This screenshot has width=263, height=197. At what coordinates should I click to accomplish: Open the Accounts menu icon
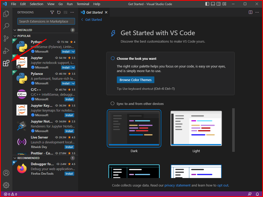click(6, 173)
